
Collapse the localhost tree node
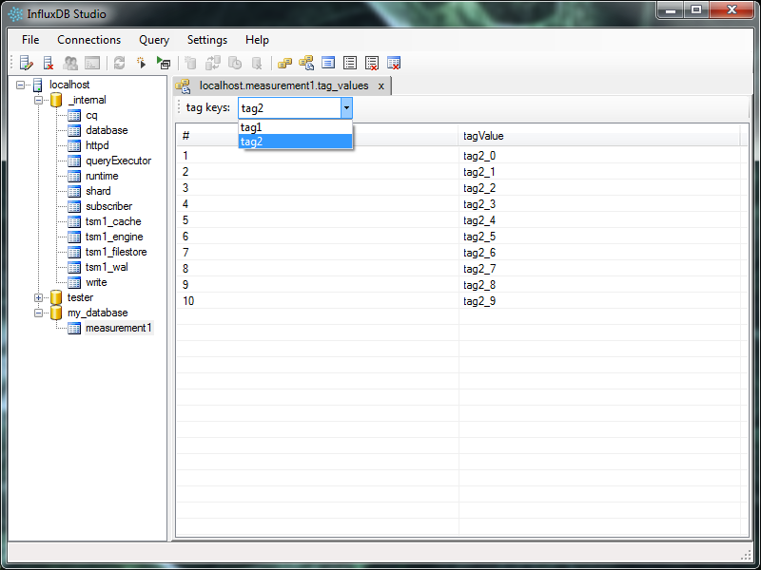pyautogui.click(x=20, y=85)
